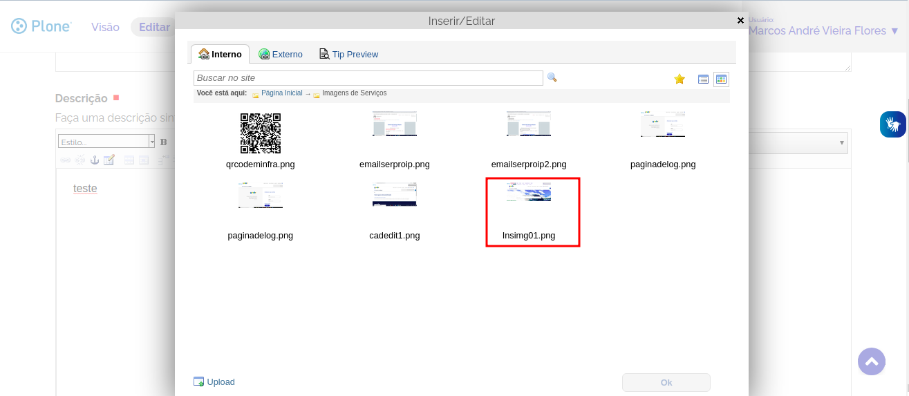Screen dimensions: 909x396
Task: Close the Inserir/Editar dialog
Action: click(x=740, y=21)
